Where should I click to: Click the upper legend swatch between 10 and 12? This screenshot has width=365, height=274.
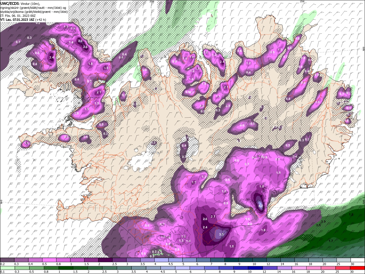click(259, 260)
